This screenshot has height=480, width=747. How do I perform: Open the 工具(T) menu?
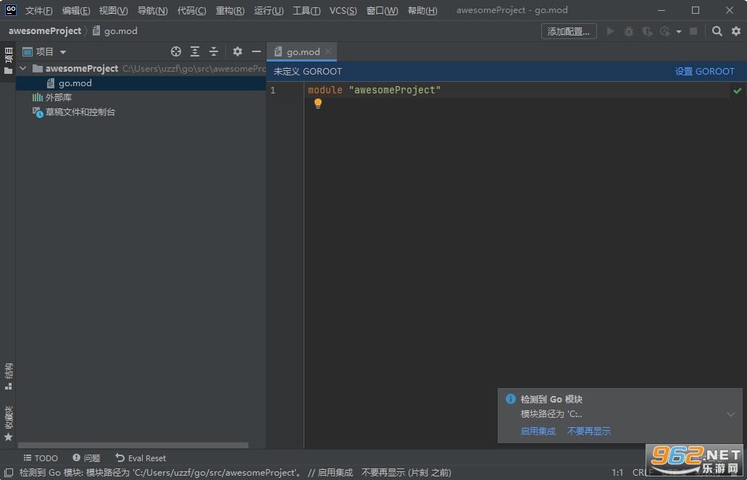(306, 10)
